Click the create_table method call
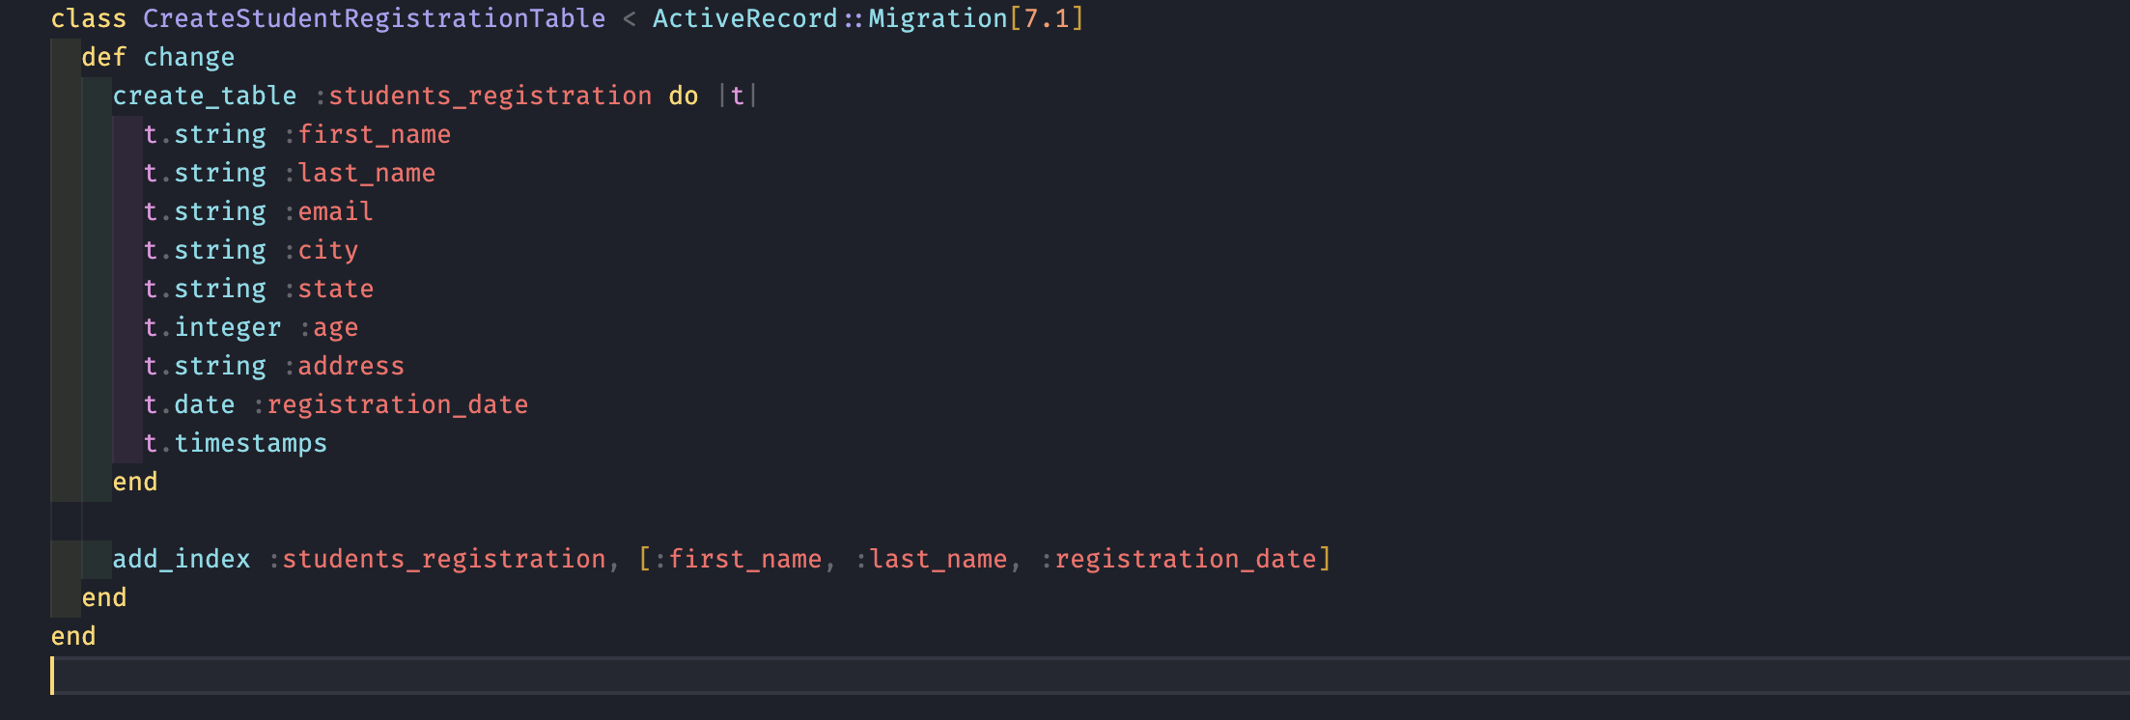 click(x=204, y=96)
